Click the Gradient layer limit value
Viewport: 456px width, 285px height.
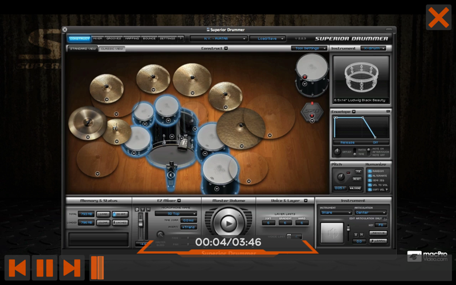pos(285,223)
